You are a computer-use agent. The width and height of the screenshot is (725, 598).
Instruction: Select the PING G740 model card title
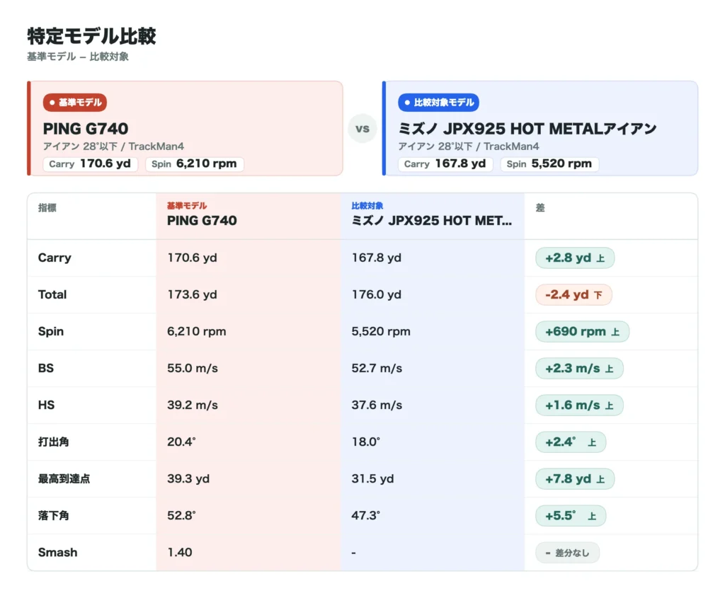pos(86,129)
